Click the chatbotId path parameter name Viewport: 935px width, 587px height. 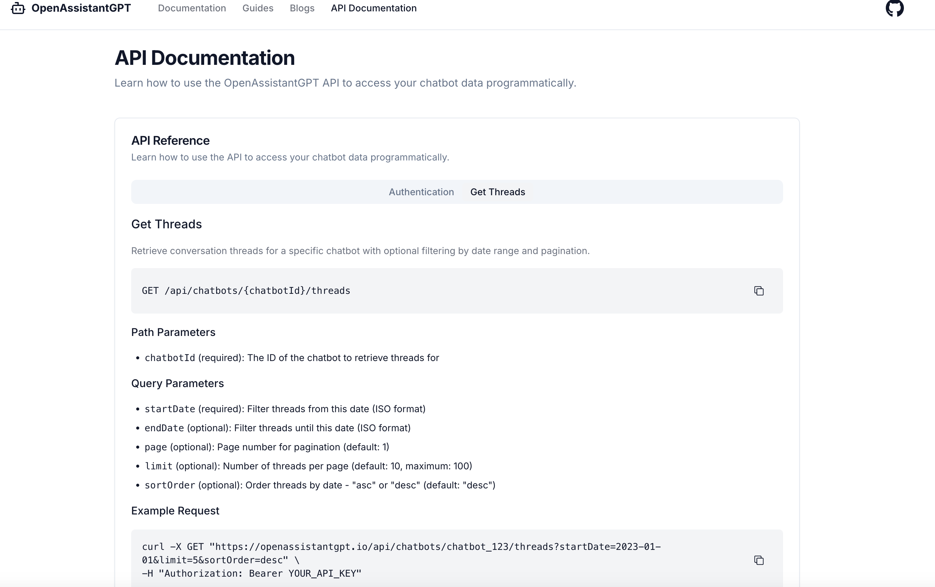170,358
